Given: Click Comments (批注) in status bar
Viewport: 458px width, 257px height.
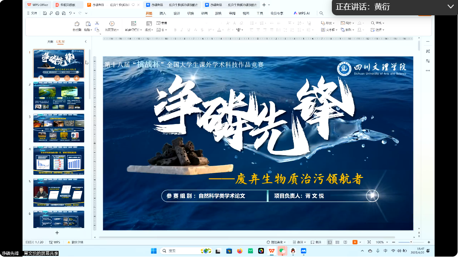Looking at the screenshot, I should coord(316,242).
